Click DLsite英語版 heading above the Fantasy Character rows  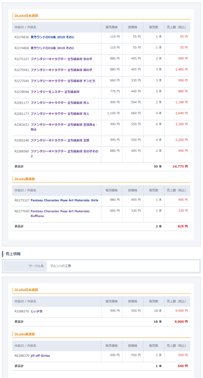point(25,179)
